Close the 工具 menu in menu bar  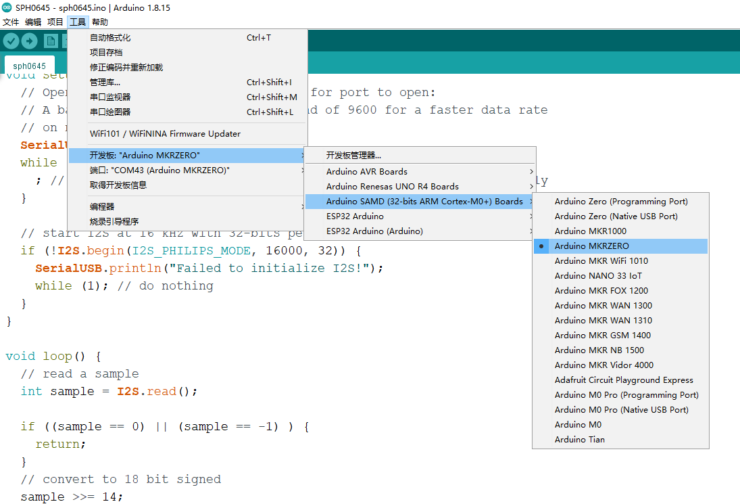[78, 22]
